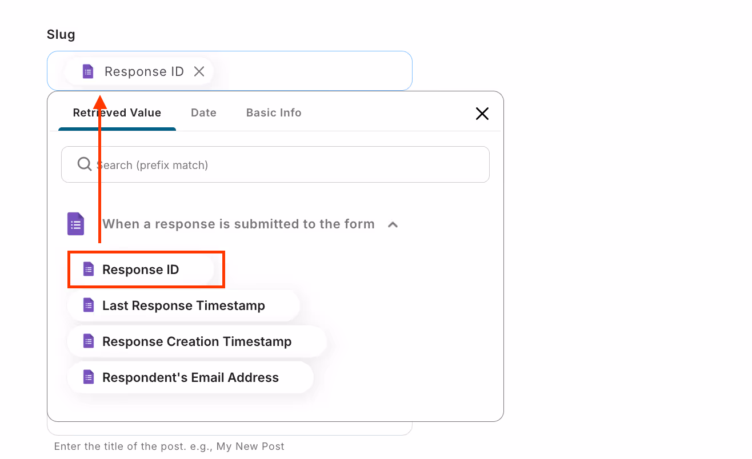Image resolution: width=752 pixels, height=459 pixels.
Task: Click the Google Forms icon beside trigger heading
Action: pyautogui.click(x=76, y=224)
